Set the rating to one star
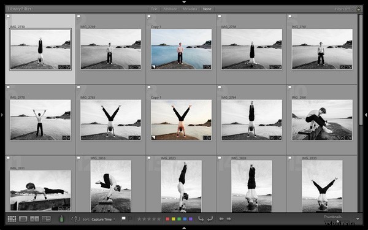The height and width of the screenshot is (230, 368). (x=139, y=219)
